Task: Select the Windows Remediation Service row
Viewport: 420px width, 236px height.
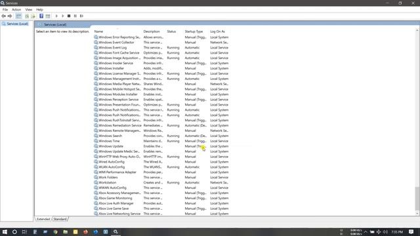Action: [x=161, y=125]
